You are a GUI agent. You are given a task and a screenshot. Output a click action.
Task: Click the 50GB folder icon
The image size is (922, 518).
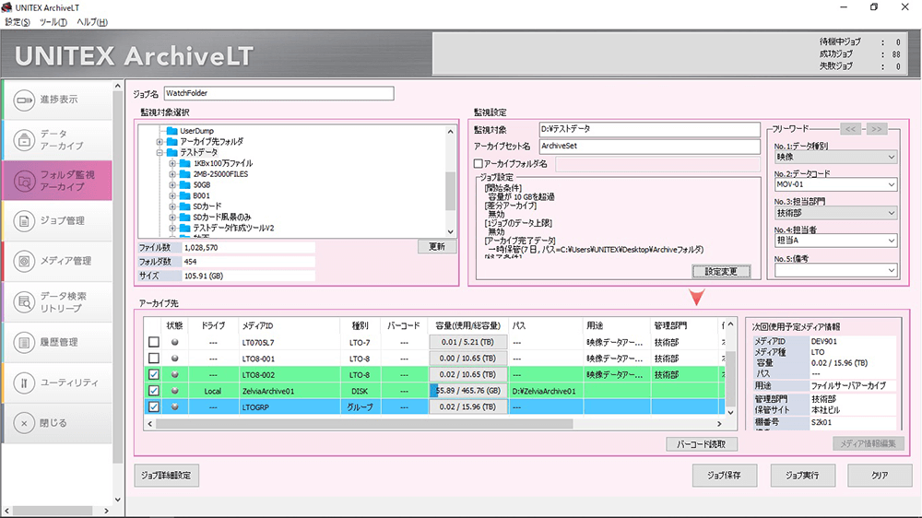[x=184, y=184]
